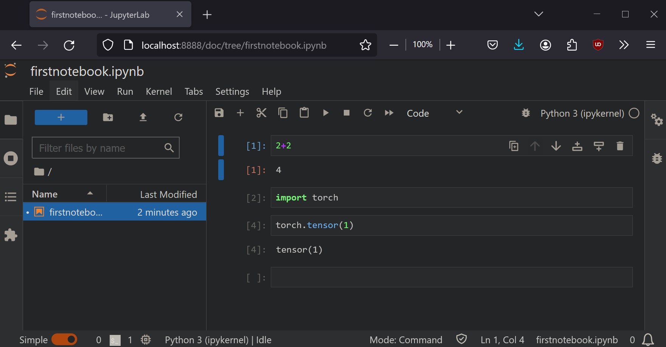Select firstnotebo... file in the file list

pos(115,212)
